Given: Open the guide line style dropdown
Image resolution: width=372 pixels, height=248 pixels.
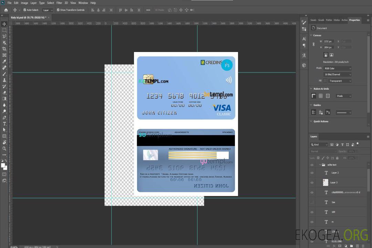Looking at the screenshot, I should click(x=343, y=113).
